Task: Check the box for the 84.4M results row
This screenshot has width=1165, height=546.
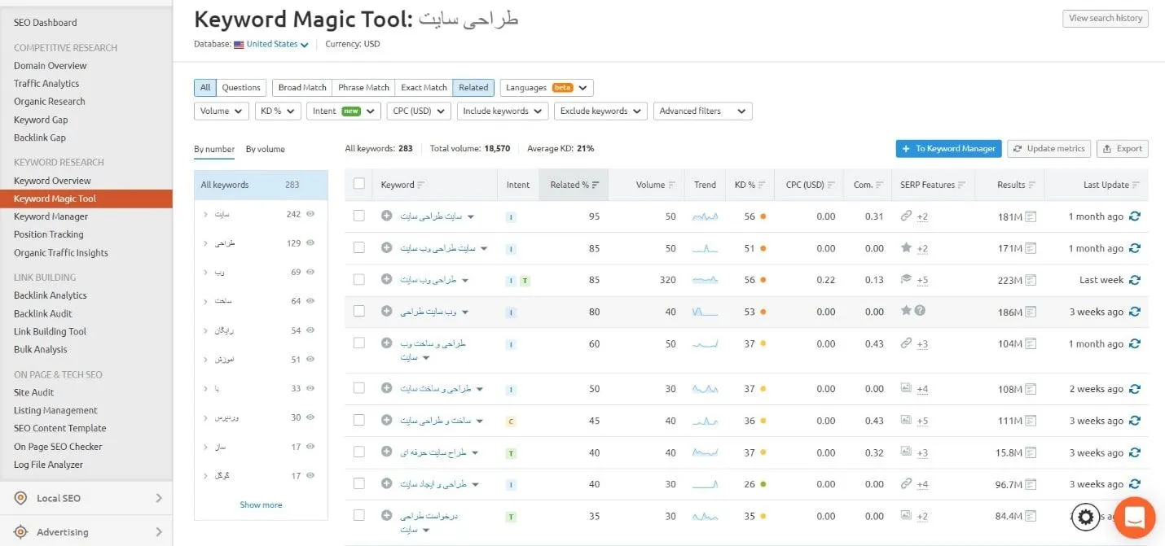Action: tap(359, 515)
